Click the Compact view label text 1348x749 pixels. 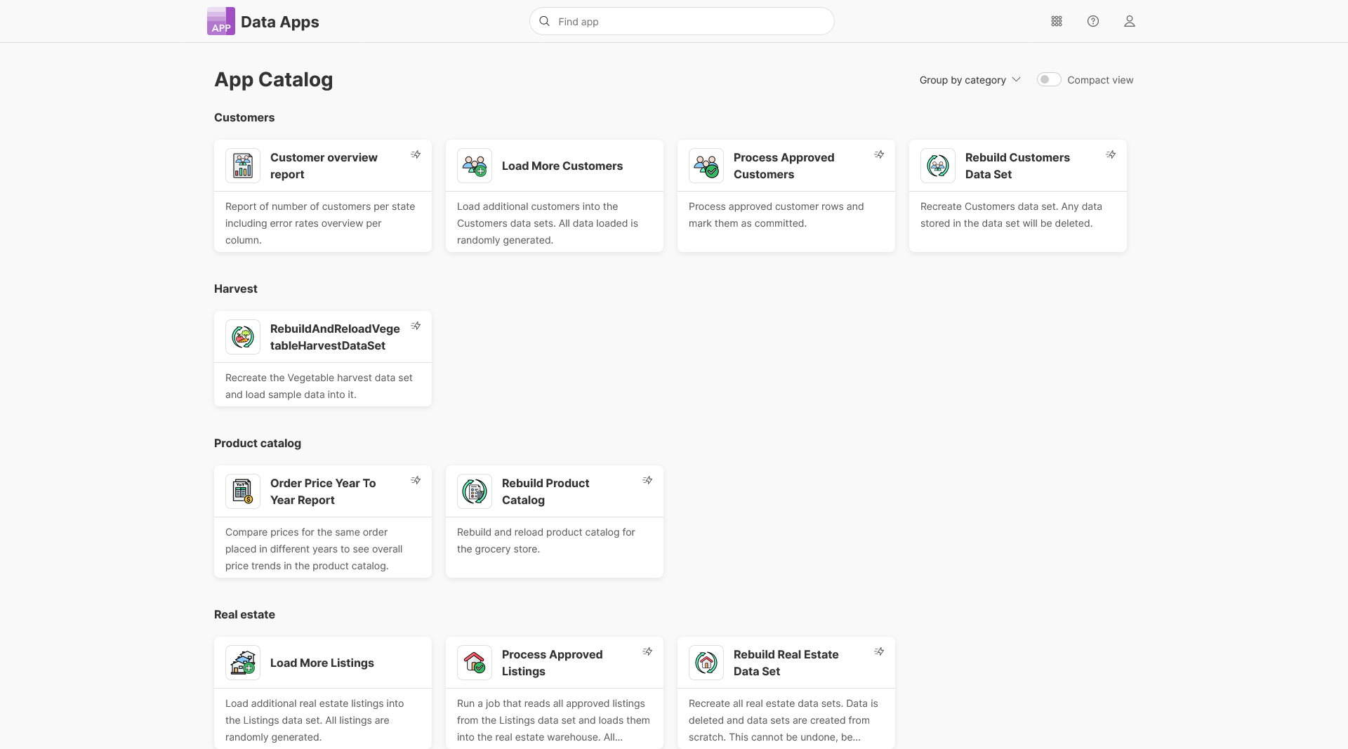click(1100, 80)
